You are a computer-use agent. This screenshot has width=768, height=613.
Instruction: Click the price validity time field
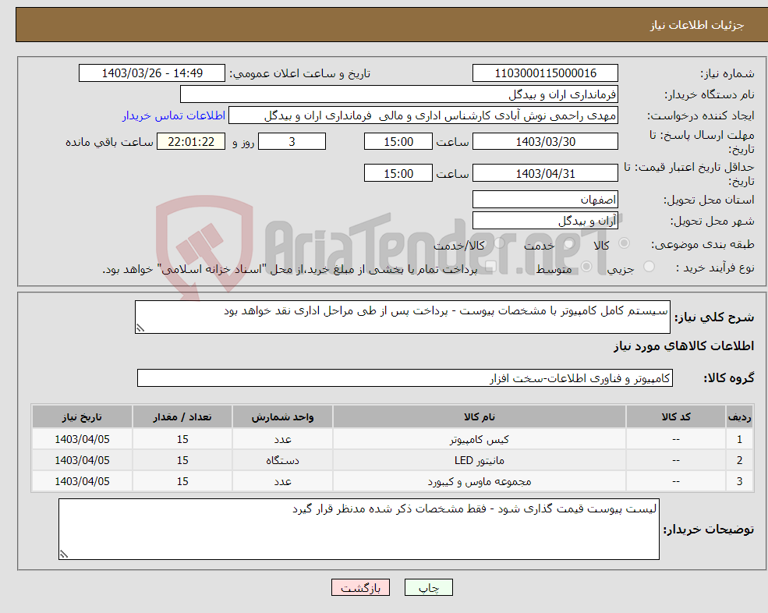398,173
